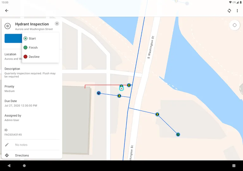The height and width of the screenshot is (171, 243).
Task: Tap the Medium priority value
Action: click(9, 91)
